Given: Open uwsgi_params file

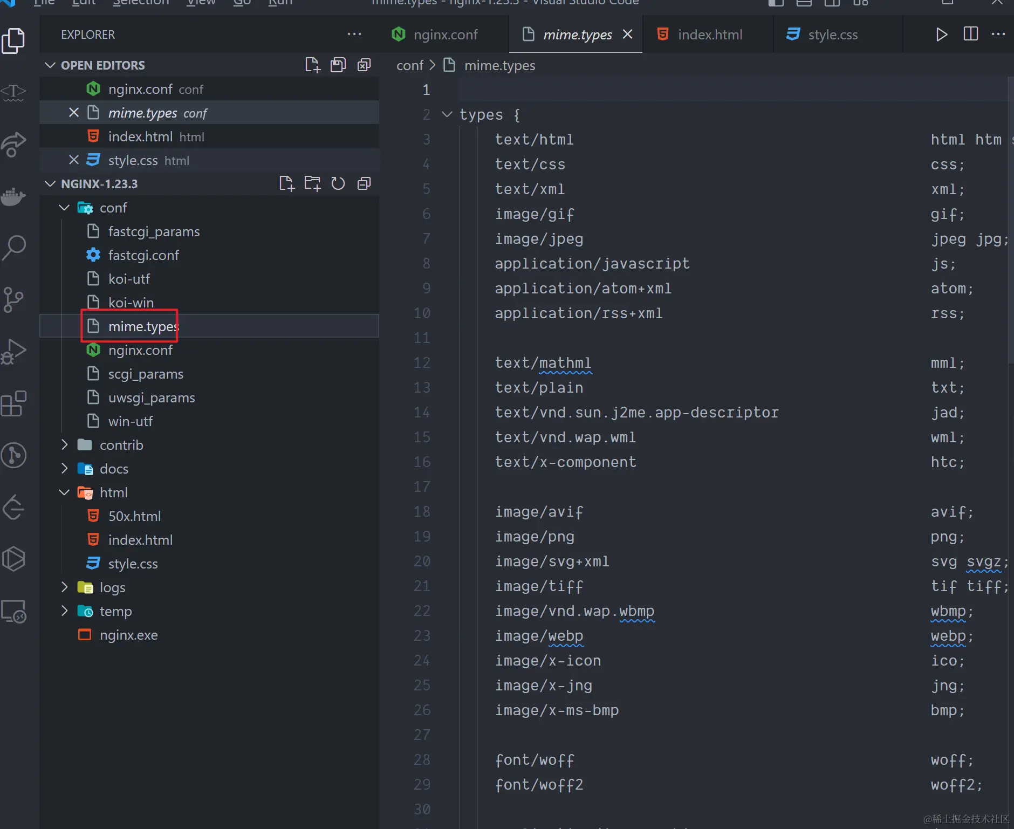Looking at the screenshot, I should coord(209,397).
